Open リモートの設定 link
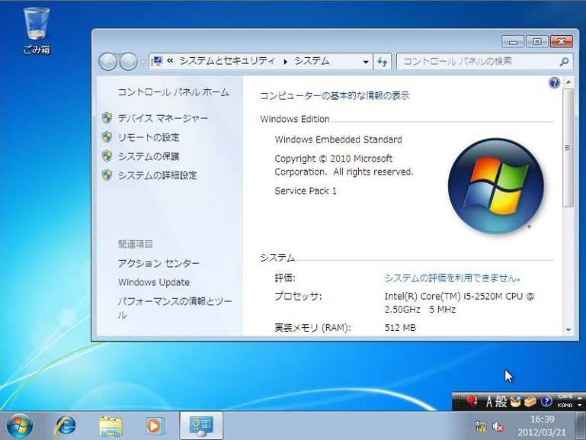This screenshot has height=440, width=586. point(149,137)
